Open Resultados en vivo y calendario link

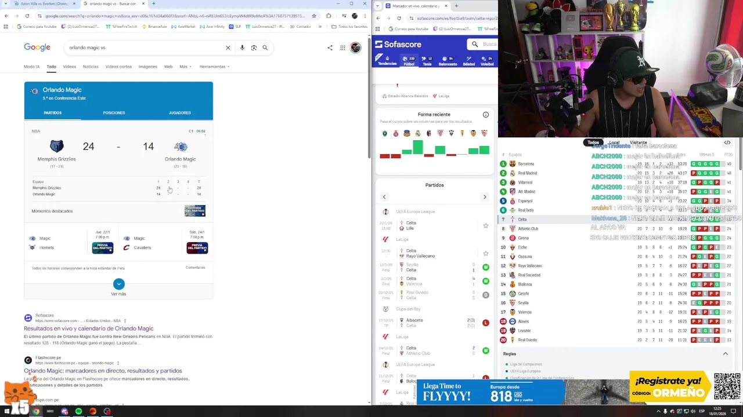tap(89, 328)
